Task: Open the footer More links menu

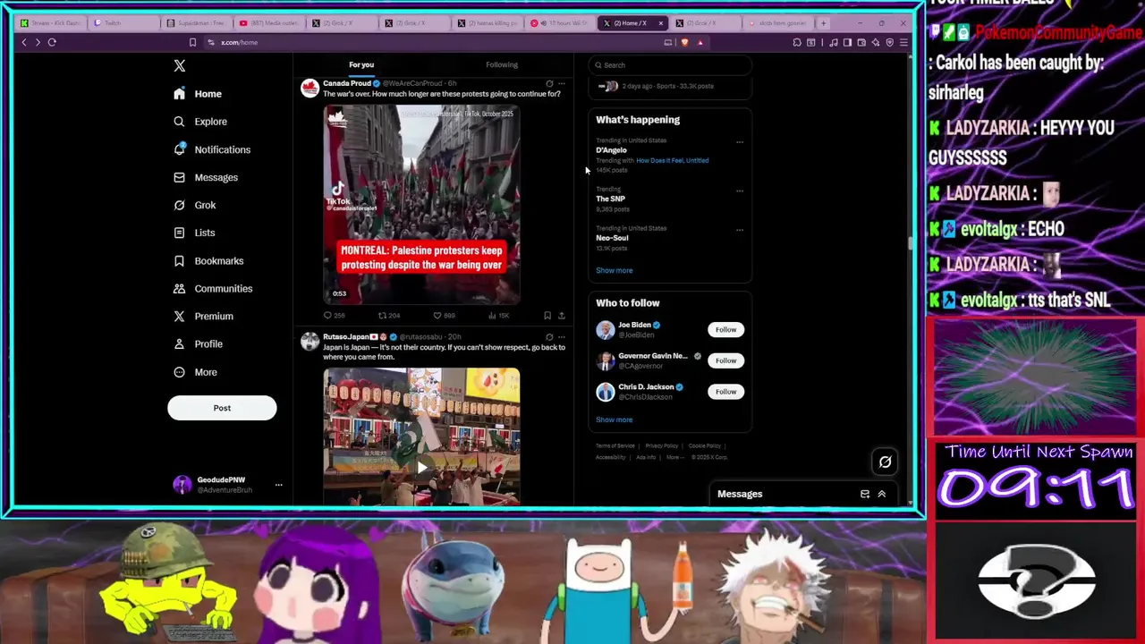Action: coord(674,457)
